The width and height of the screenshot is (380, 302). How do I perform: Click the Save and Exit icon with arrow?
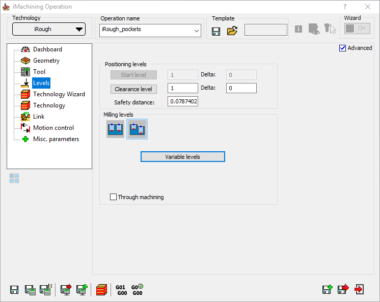pos(343,289)
